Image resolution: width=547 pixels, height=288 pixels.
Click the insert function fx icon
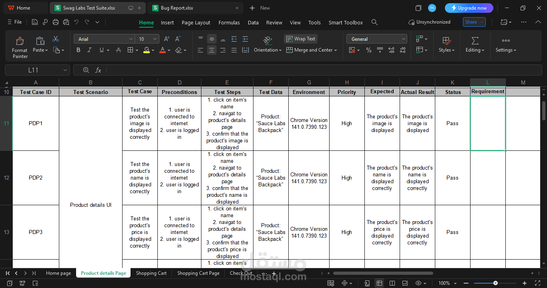(x=98, y=70)
